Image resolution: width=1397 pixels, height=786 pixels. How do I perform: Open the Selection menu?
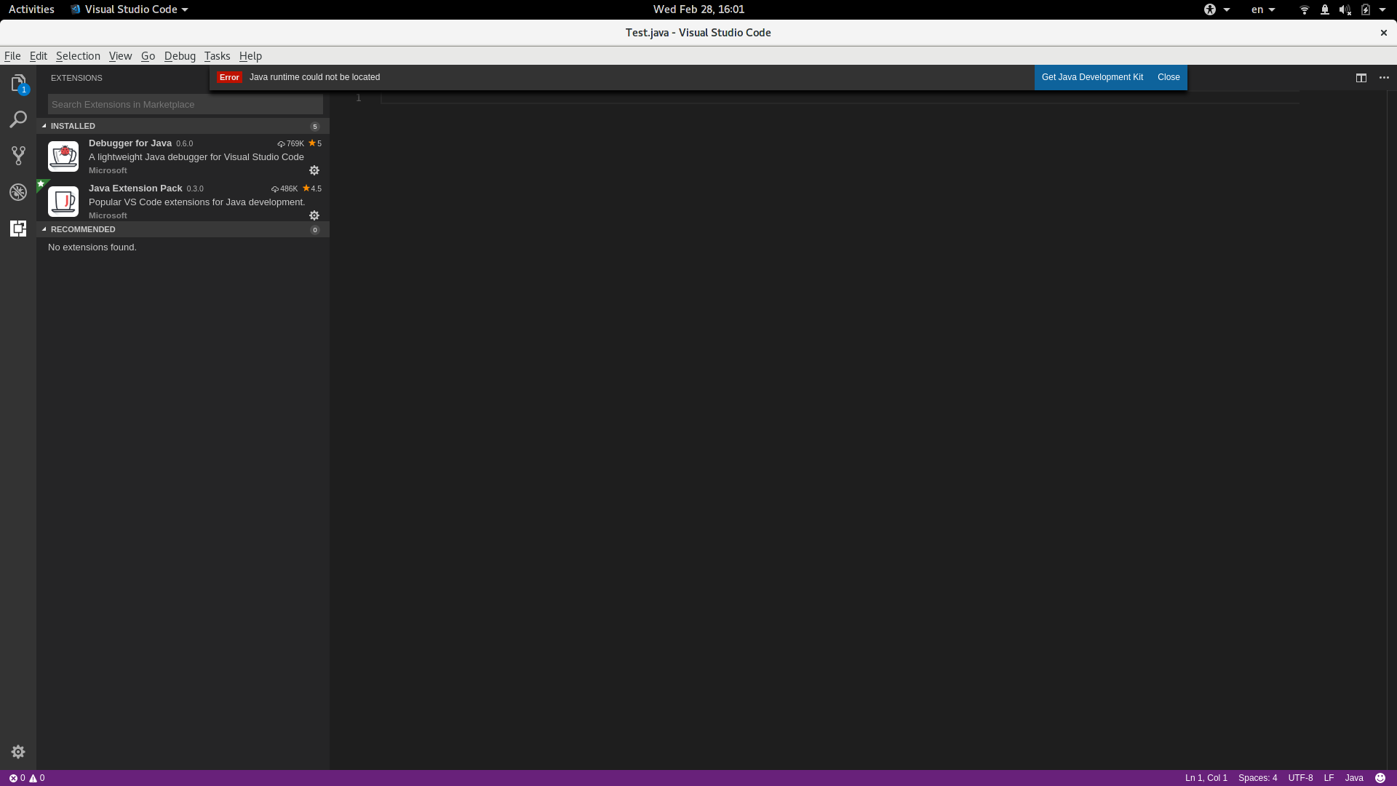point(78,56)
